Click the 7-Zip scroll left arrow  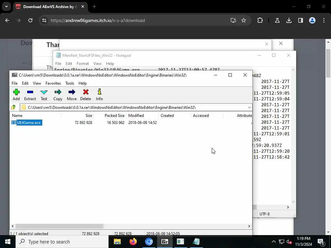point(13,226)
